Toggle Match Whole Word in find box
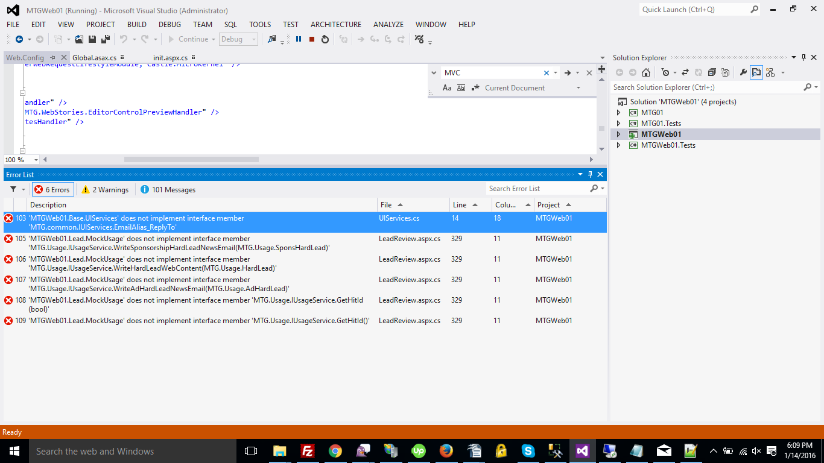Viewport: 824px width, 463px height. point(461,88)
